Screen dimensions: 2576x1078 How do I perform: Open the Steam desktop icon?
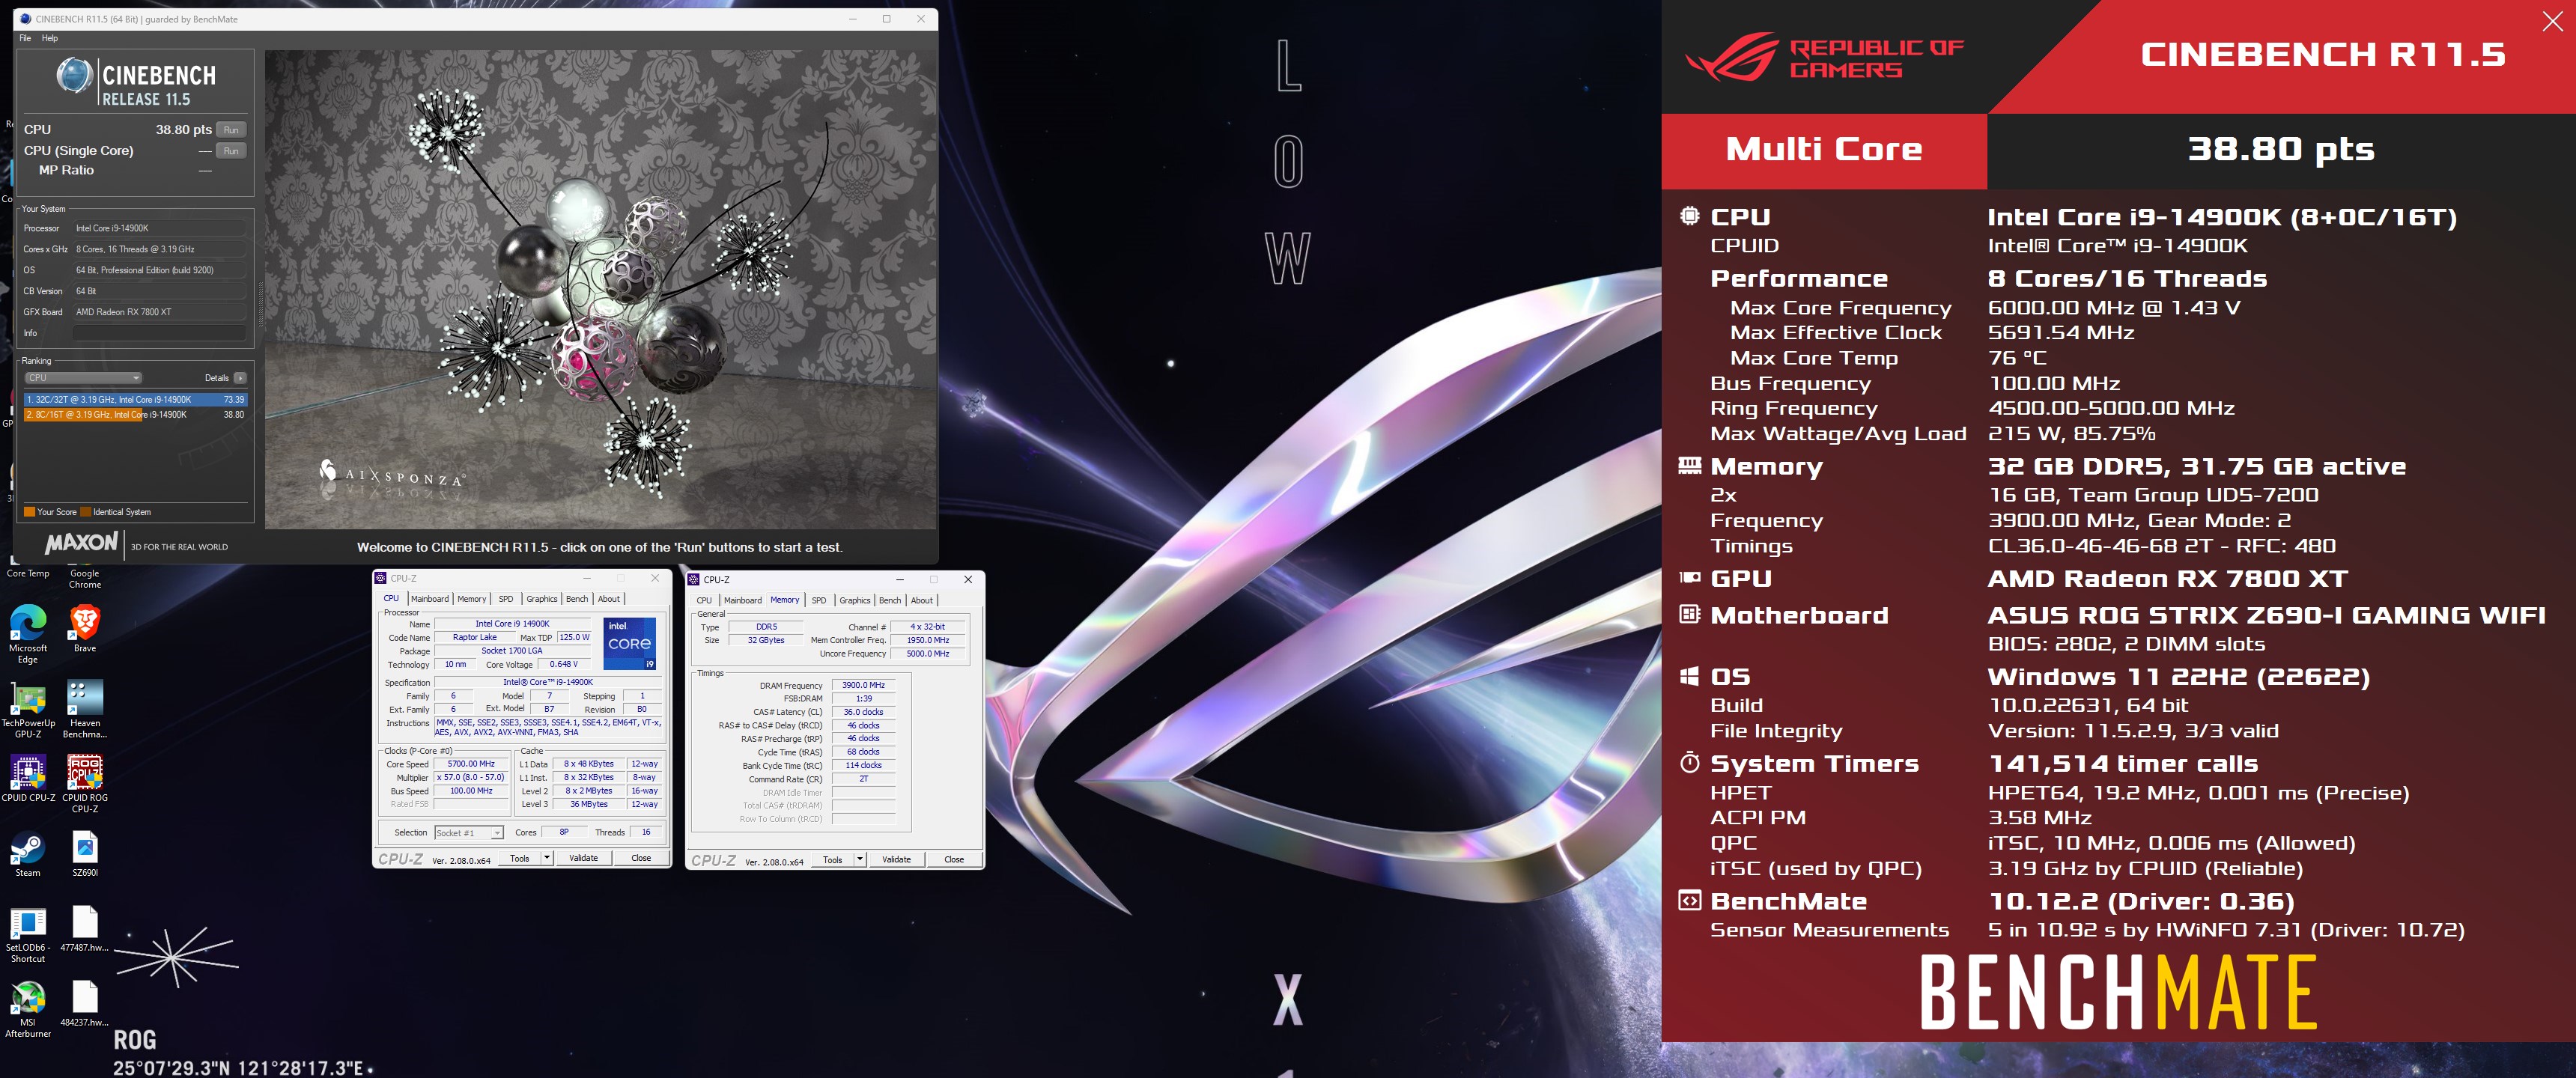(x=28, y=854)
